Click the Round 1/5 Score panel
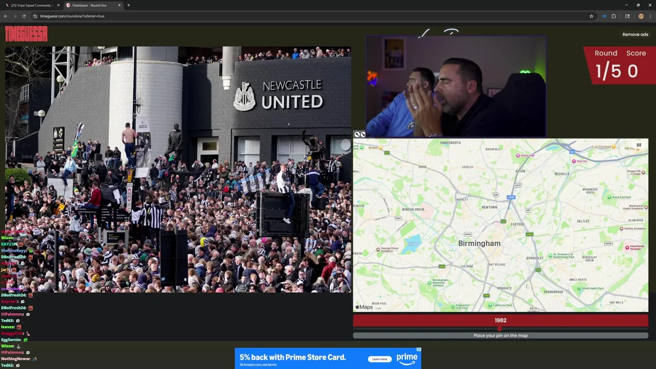The image size is (656, 369). tap(620, 65)
